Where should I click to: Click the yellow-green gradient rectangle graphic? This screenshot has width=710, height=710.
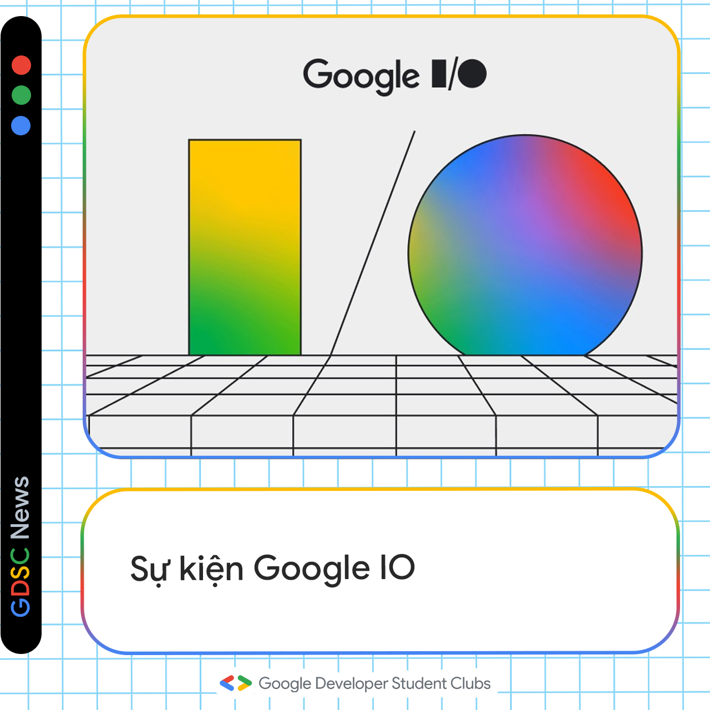click(x=245, y=247)
